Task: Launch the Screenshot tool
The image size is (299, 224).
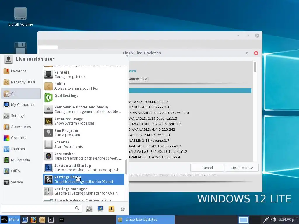Action: click(84, 156)
